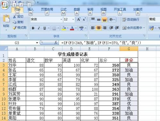
Task: Apply yellow fill color bucket
Action: (63, 28)
